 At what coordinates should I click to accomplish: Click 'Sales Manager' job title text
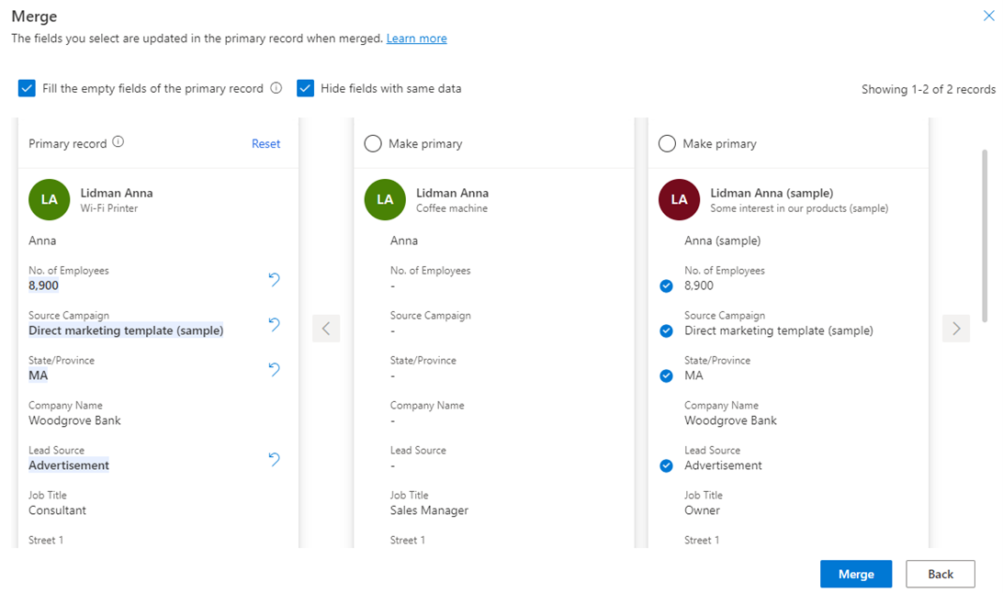click(429, 510)
